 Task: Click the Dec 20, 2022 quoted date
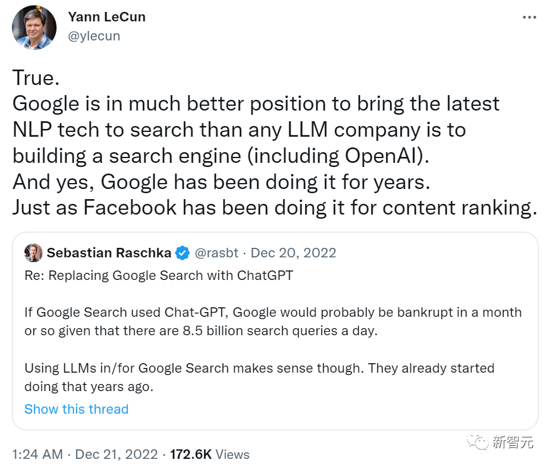click(293, 253)
